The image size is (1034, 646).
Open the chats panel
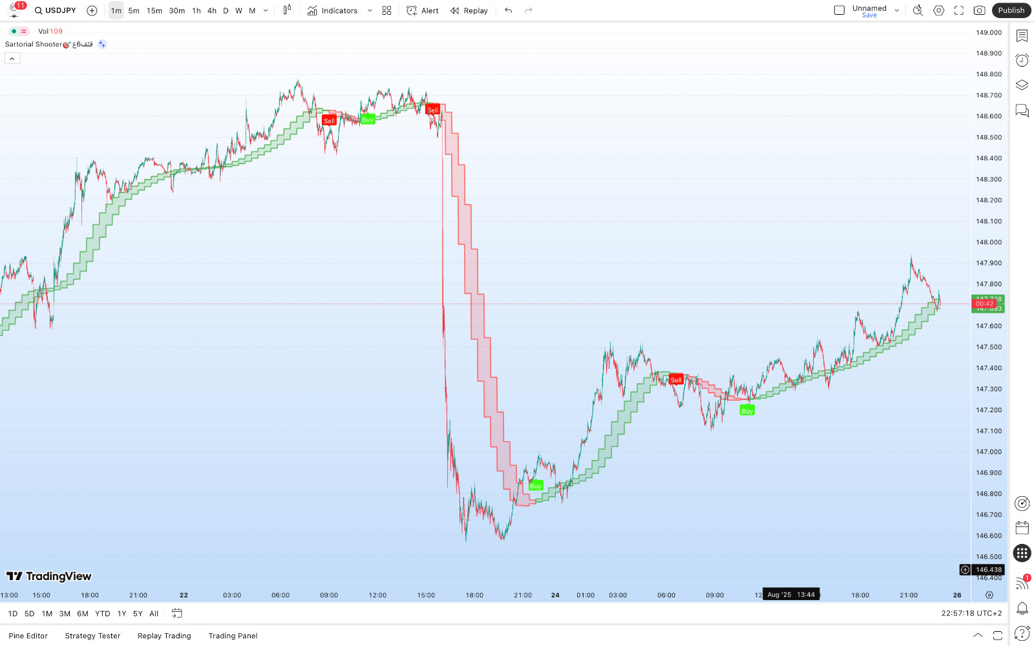[1022, 110]
